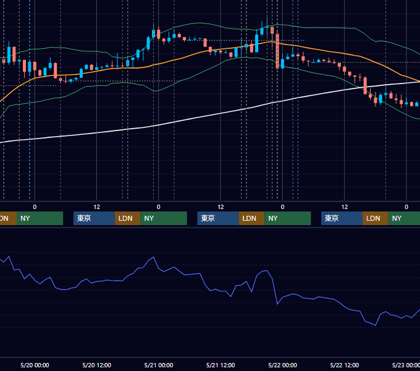This screenshot has height=371, width=420.
Task: Click the 5/20 12:00 date label
Action: (x=97, y=365)
